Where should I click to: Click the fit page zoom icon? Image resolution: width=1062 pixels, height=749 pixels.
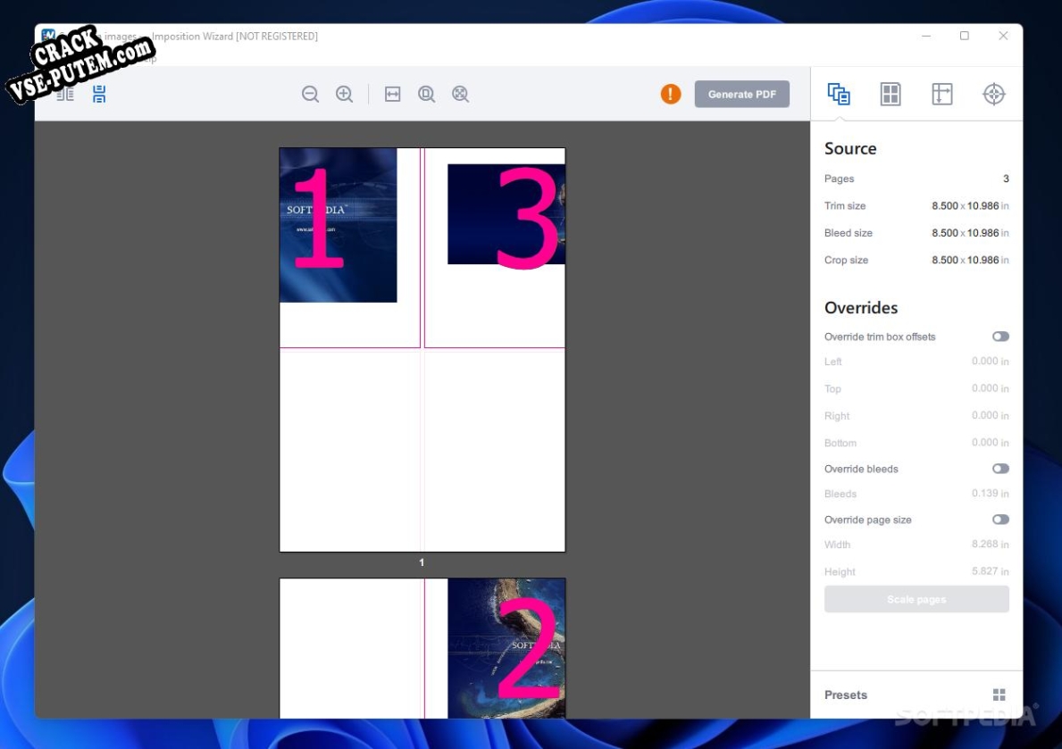(426, 95)
